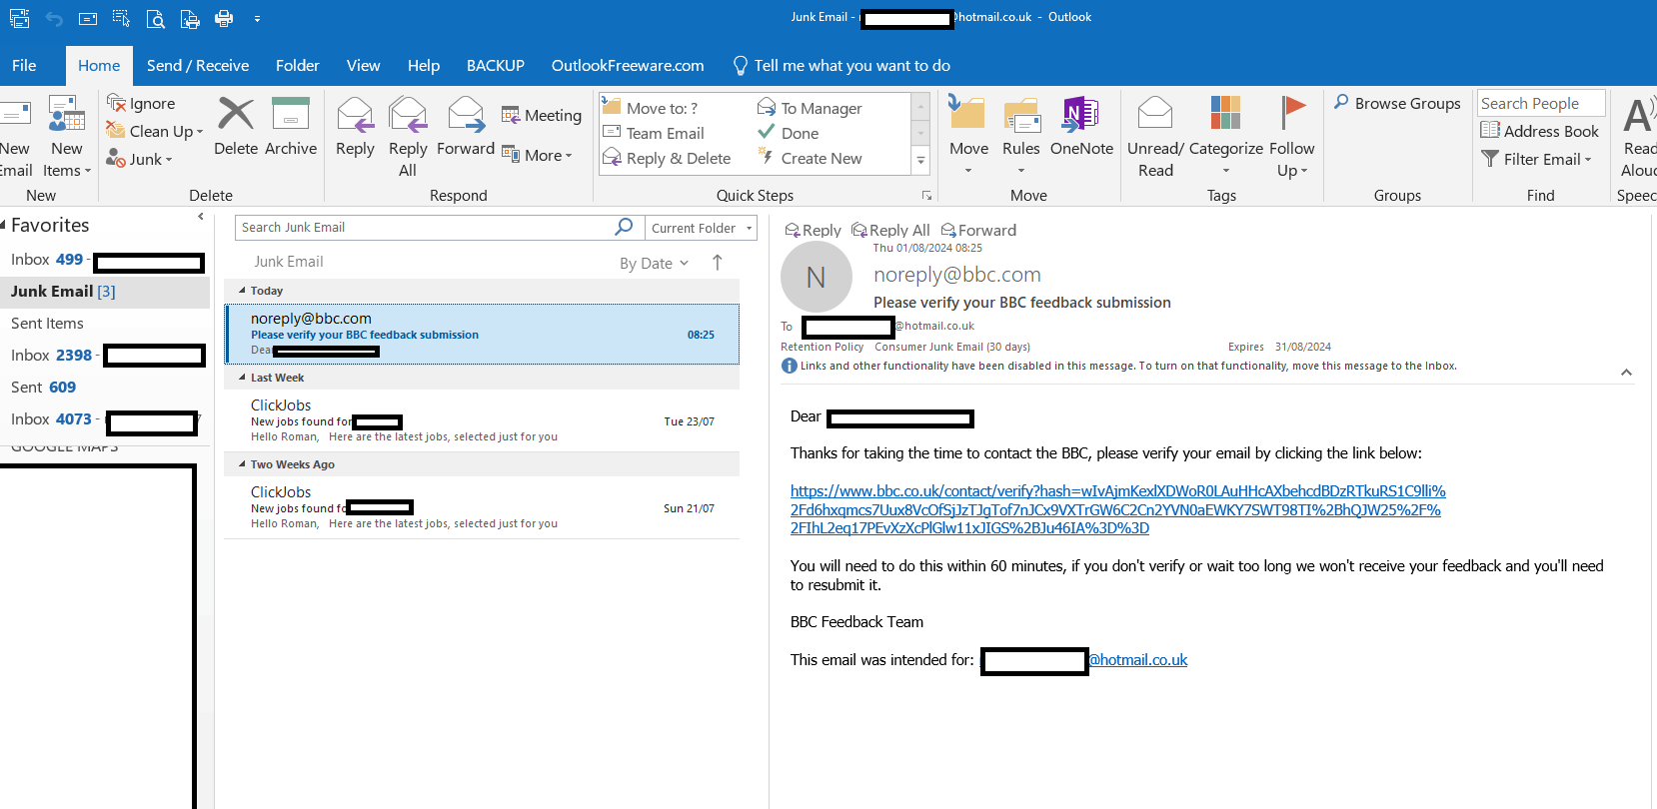Open the Help tab
1657x809 pixels.
tap(424, 65)
